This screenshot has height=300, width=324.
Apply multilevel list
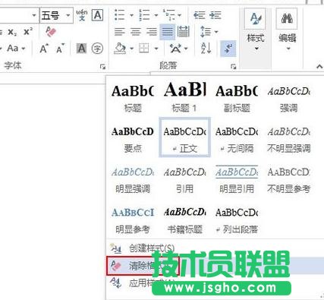click(x=168, y=15)
